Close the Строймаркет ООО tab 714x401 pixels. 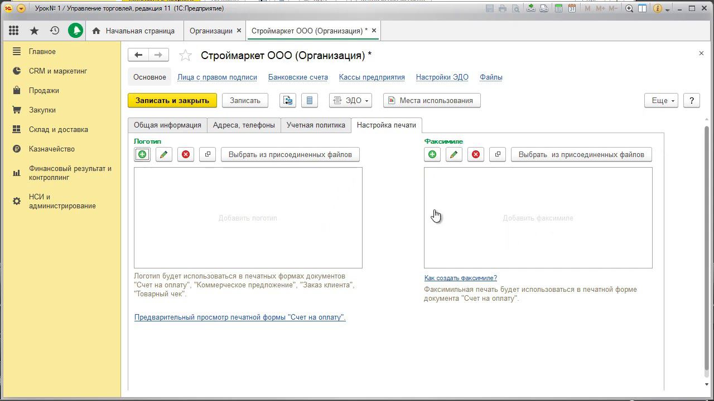(374, 31)
